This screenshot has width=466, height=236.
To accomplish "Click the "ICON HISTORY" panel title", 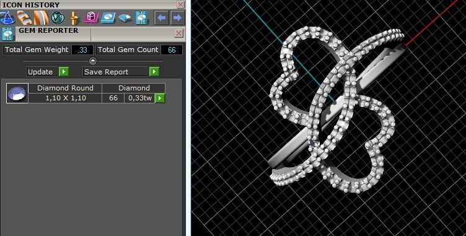I will [x=31, y=5].
